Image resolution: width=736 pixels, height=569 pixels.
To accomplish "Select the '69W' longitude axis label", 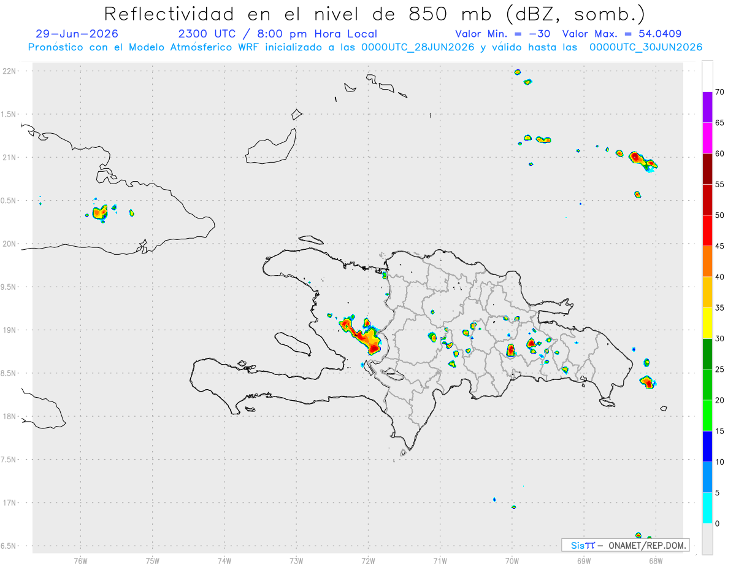I will coord(584,561).
